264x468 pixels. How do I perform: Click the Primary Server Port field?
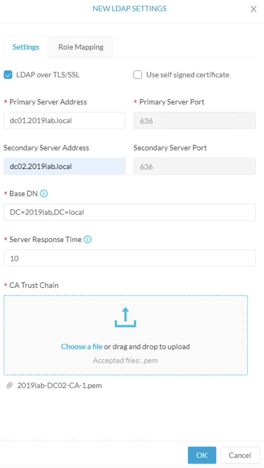coord(195,121)
